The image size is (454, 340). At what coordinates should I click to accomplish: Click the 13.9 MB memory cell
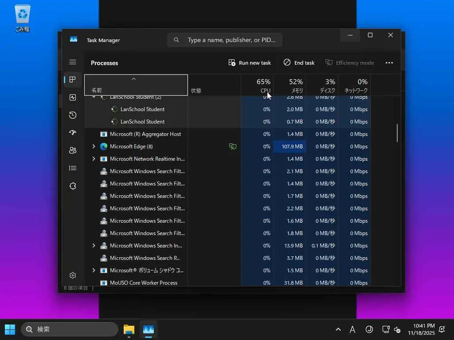pos(290,245)
